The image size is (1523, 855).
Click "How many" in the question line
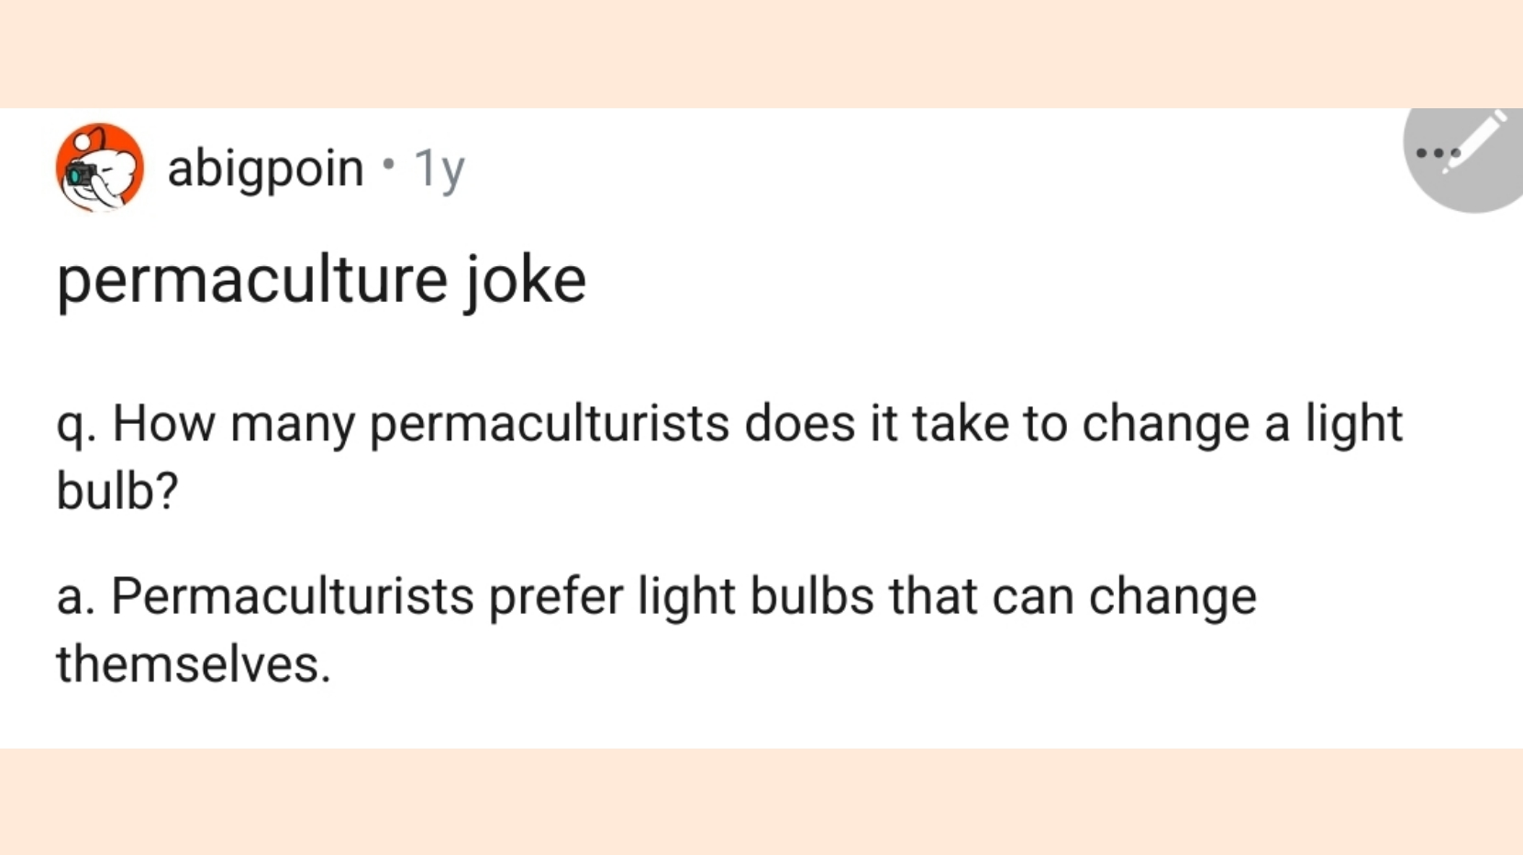[x=233, y=424]
